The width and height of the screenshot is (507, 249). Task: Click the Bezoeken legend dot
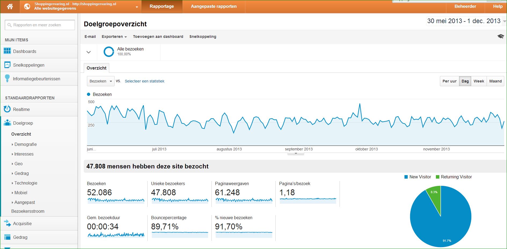89,94
